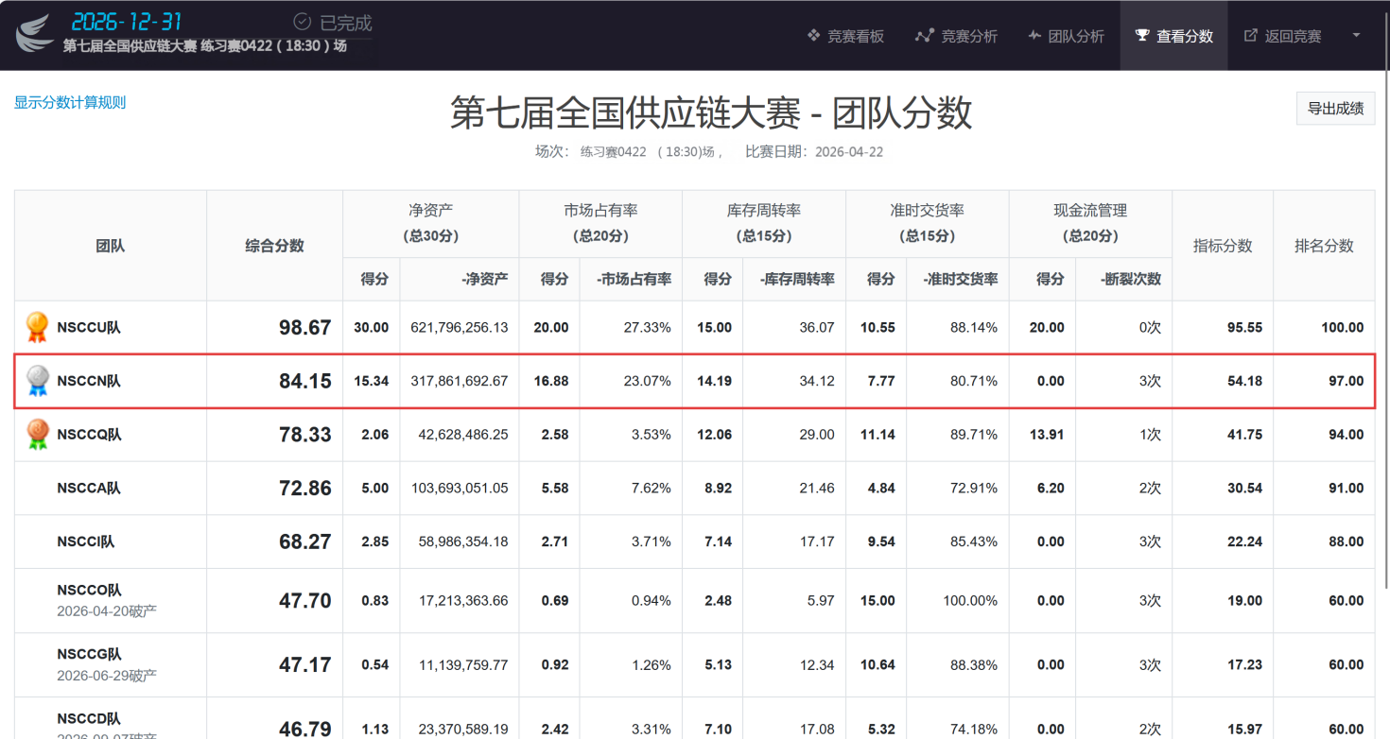Viewport: 1390px width, 739px height.
Task: Click the NSCCN队 team name
Action: click(x=89, y=381)
